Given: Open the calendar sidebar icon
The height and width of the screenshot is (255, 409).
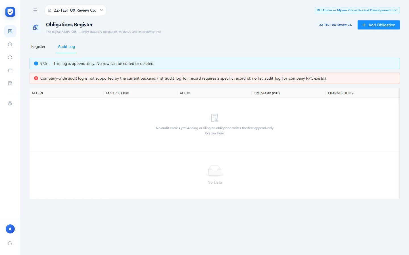Looking at the screenshot, I should tap(10, 70).
